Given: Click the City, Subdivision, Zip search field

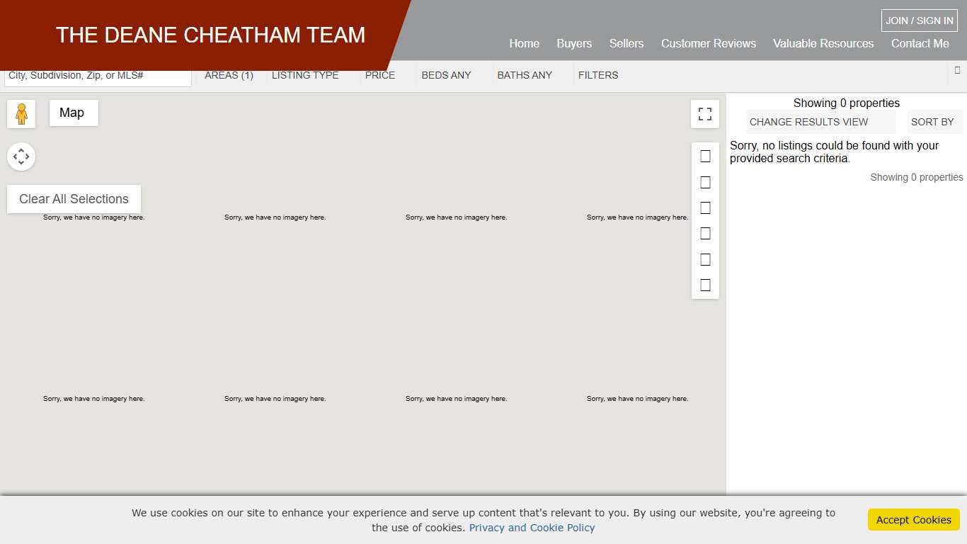Looking at the screenshot, I should (x=98, y=76).
